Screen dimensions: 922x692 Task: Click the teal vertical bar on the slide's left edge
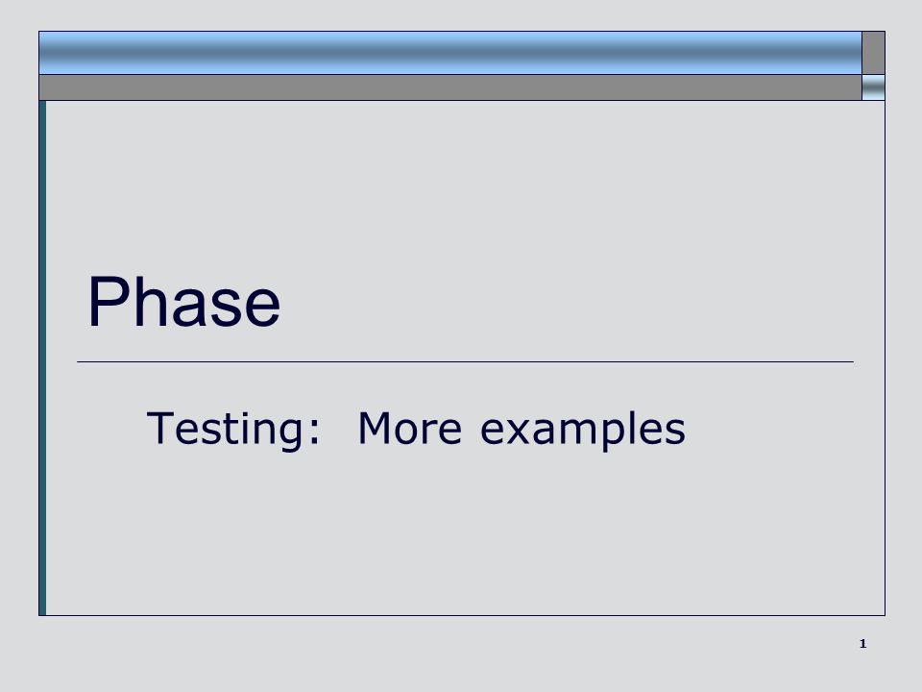point(42,358)
